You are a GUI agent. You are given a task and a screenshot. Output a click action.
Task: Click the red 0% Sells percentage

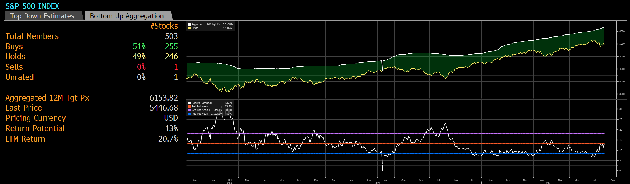point(141,67)
